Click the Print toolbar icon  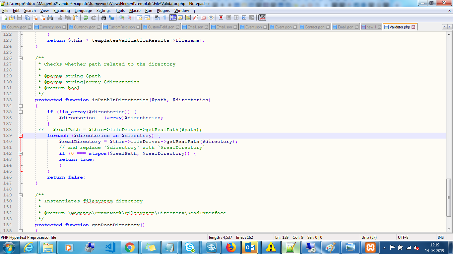(50, 18)
